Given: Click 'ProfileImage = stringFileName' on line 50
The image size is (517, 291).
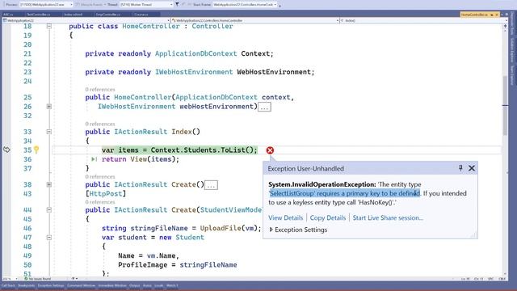Looking at the screenshot, I should (x=178, y=265).
